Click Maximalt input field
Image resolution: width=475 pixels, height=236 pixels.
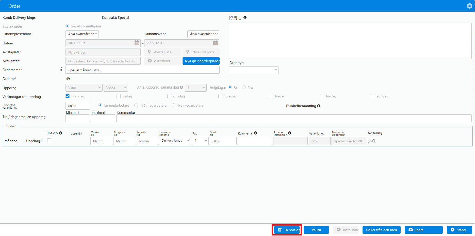pos(103,118)
